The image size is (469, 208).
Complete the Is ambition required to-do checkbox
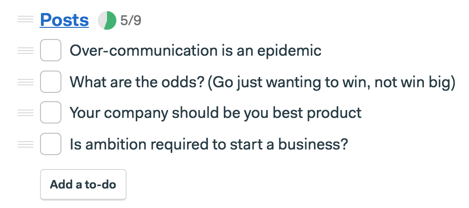coord(51,144)
